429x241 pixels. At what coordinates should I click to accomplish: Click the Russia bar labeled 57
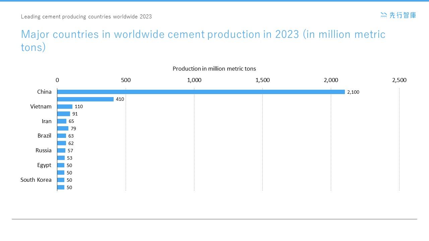click(x=61, y=150)
